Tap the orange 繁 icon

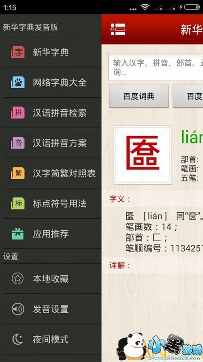click(x=18, y=173)
